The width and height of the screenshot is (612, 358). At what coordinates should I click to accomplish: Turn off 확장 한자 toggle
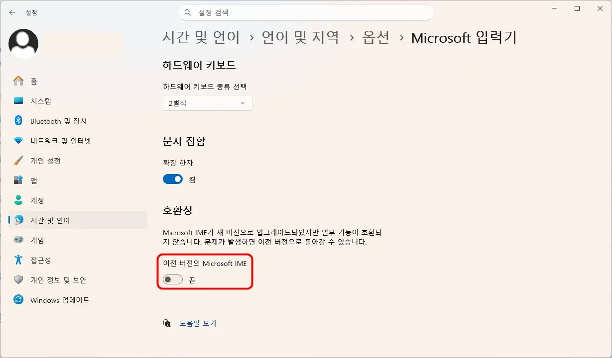pos(172,179)
